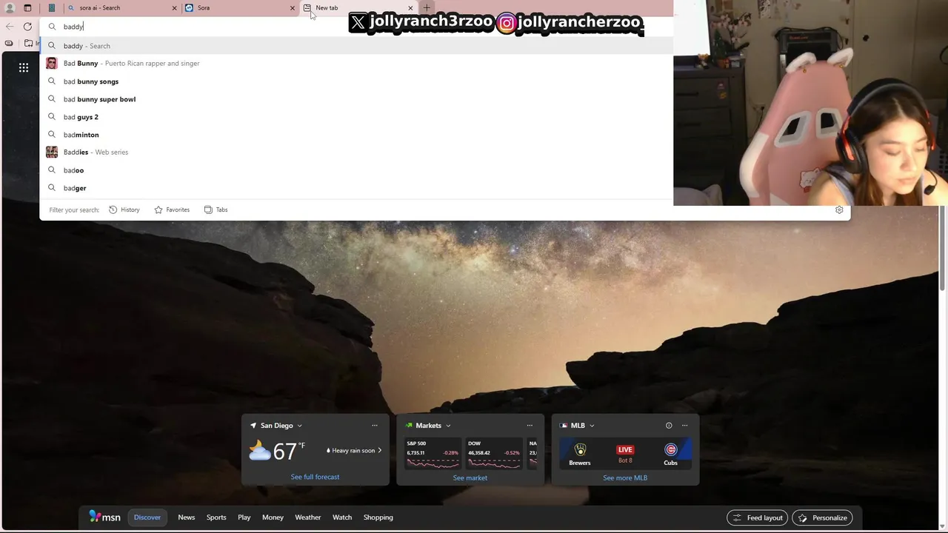Select the 'bad guys 2' suggestion
This screenshot has width=948, height=533.
[356, 117]
